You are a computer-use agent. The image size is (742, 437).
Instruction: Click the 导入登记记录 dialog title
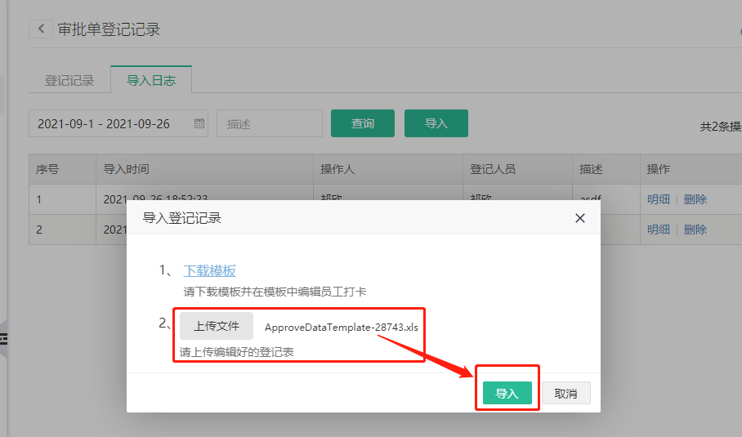point(181,218)
